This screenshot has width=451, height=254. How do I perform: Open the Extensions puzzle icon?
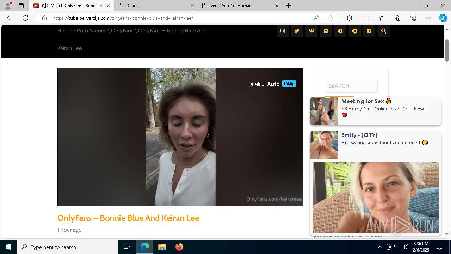coord(349,18)
